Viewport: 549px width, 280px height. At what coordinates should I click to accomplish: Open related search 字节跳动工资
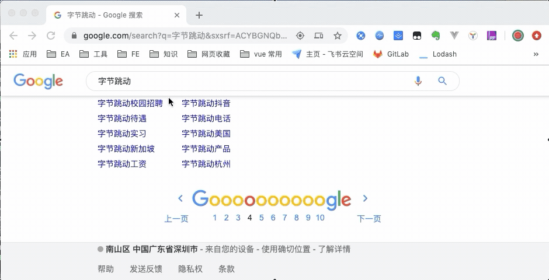pos(122,164)
